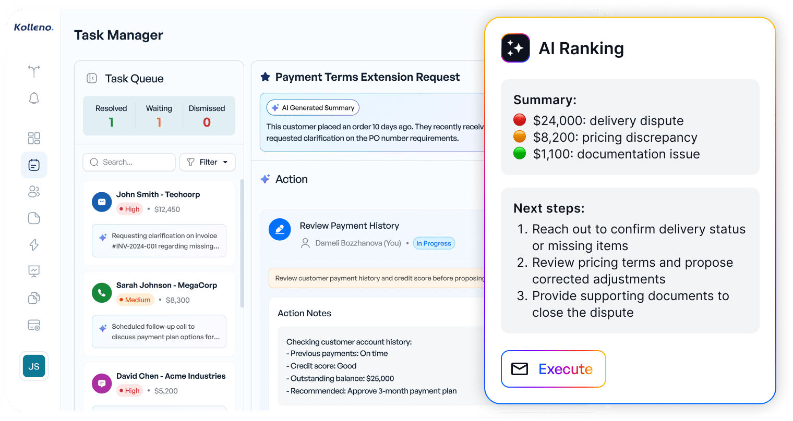The height and width of the screenshot is (421, 793).
Task: Open the analytics presentation chart icon
Action: pos(34,271)
